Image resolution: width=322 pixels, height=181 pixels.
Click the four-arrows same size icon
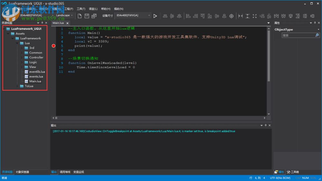click(x=255, y=16)
